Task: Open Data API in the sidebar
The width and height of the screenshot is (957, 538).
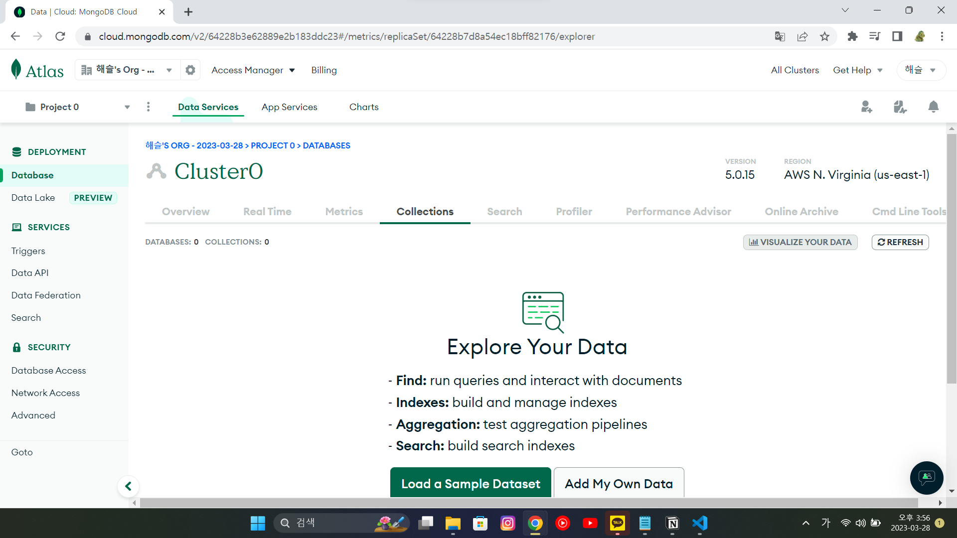Action: pyautogui.click(x=30, y=273)
